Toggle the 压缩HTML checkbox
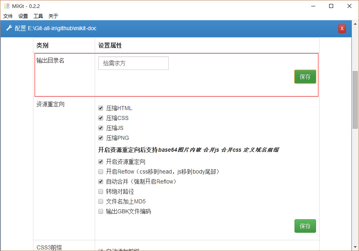Screen dimensions: 359x251 [101, 108]
